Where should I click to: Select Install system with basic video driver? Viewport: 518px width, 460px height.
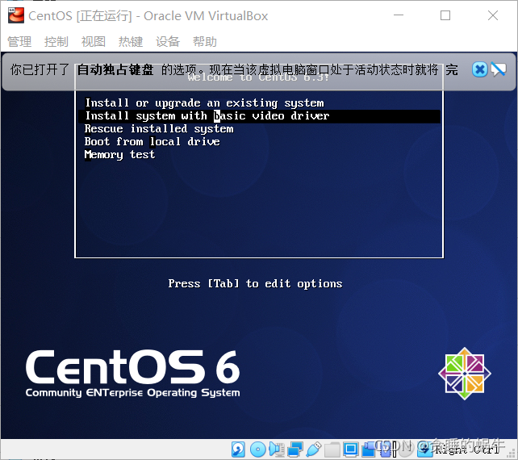point(259,116)
